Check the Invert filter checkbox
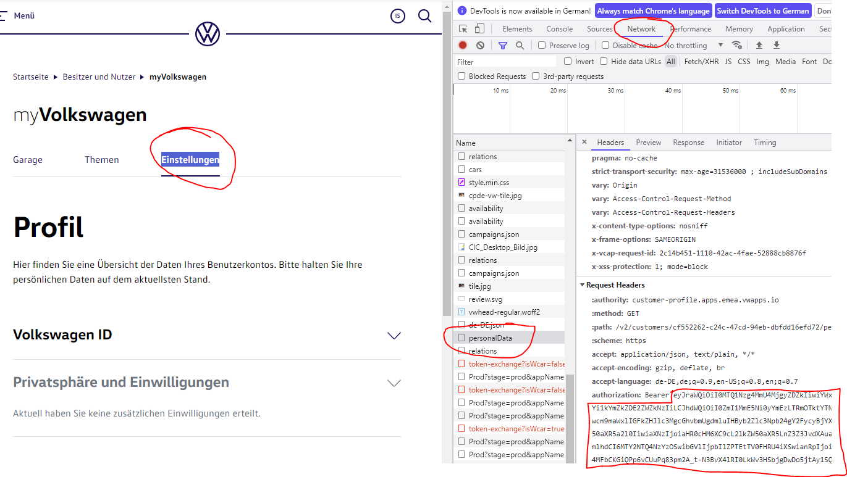Viewport: 847px width, 477px height. [x=568, y=61]
